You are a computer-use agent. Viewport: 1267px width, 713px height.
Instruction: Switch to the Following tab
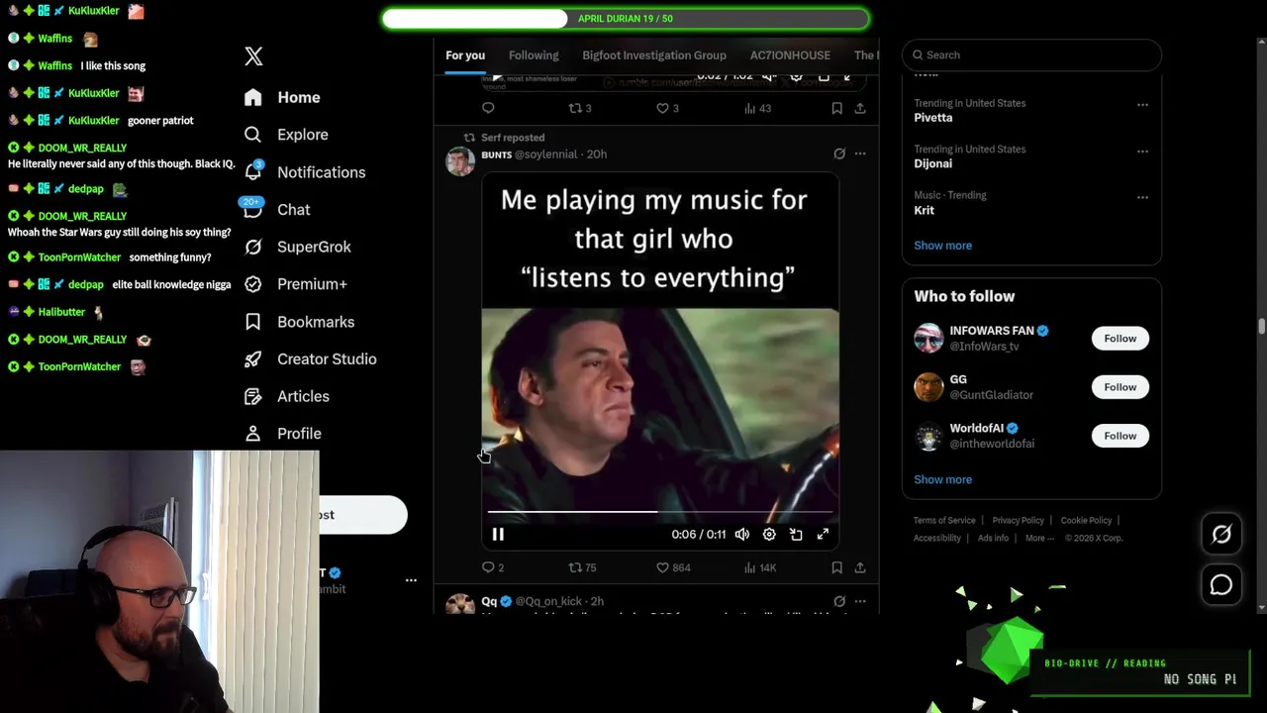(x=534, y=55)
